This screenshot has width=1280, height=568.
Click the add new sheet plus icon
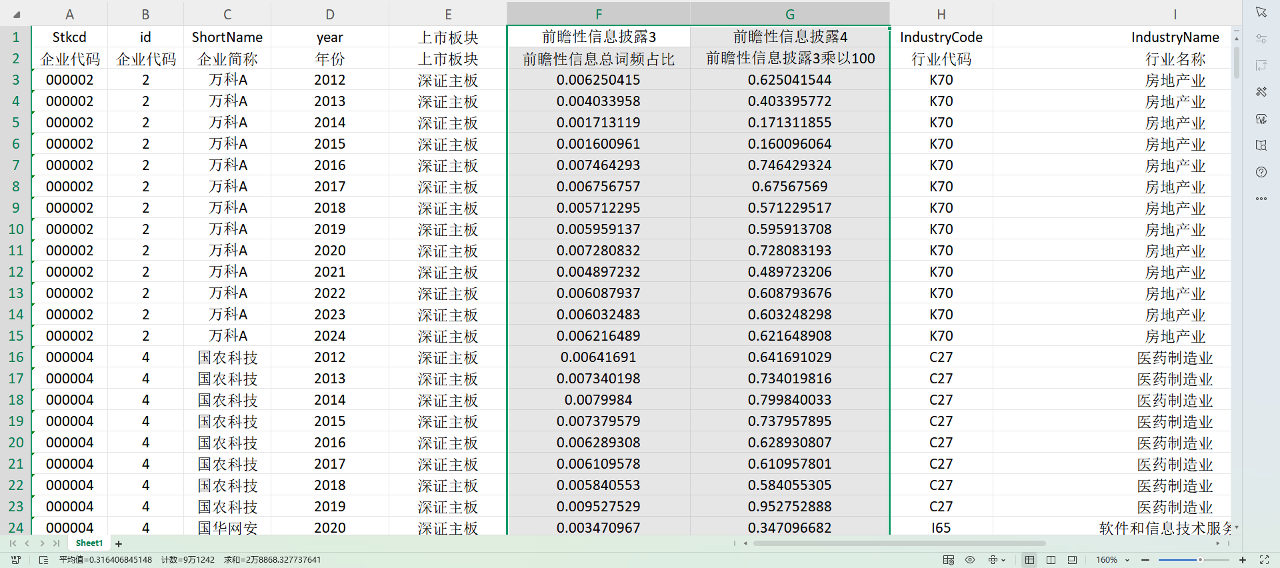[x=119, y=544]
